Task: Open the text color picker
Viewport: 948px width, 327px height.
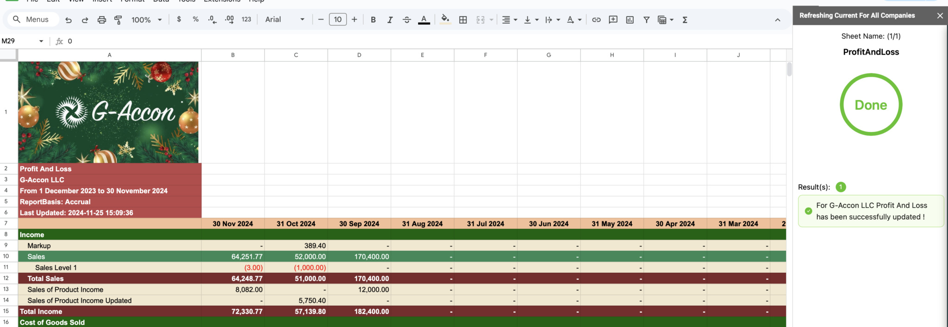Action: (x=424, y=20)
